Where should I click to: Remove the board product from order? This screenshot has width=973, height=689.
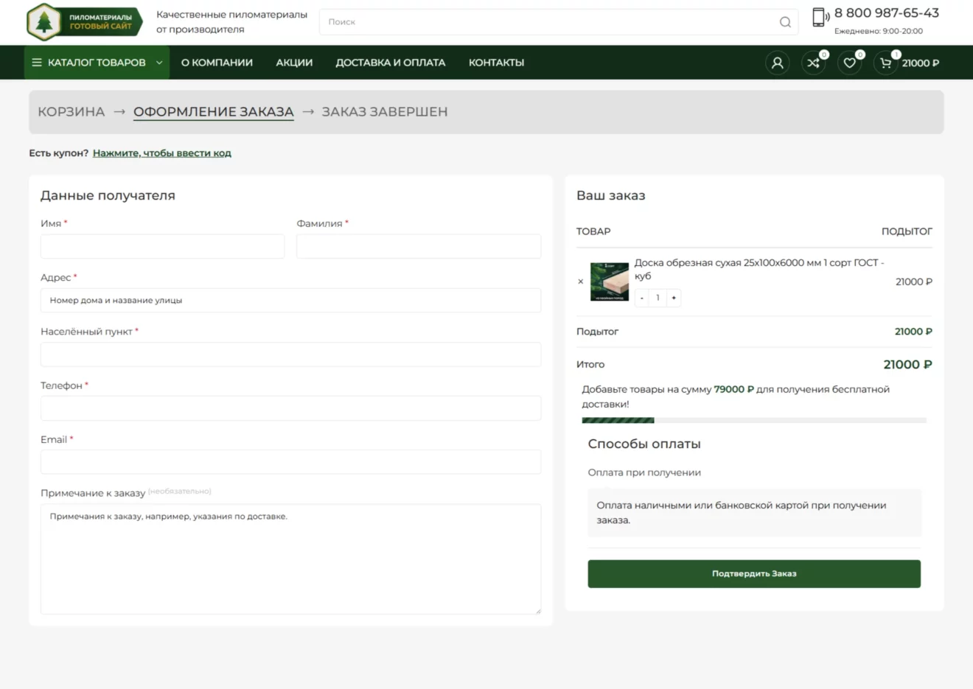[x=581, y=281]
